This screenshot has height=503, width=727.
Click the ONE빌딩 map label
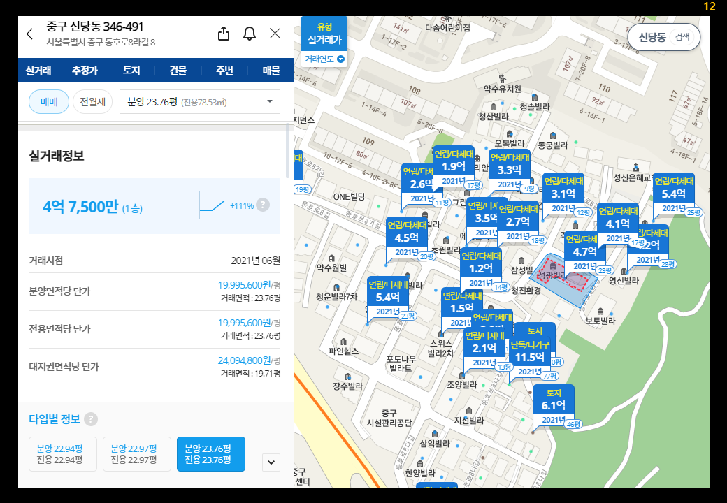(x=349, y=197)
